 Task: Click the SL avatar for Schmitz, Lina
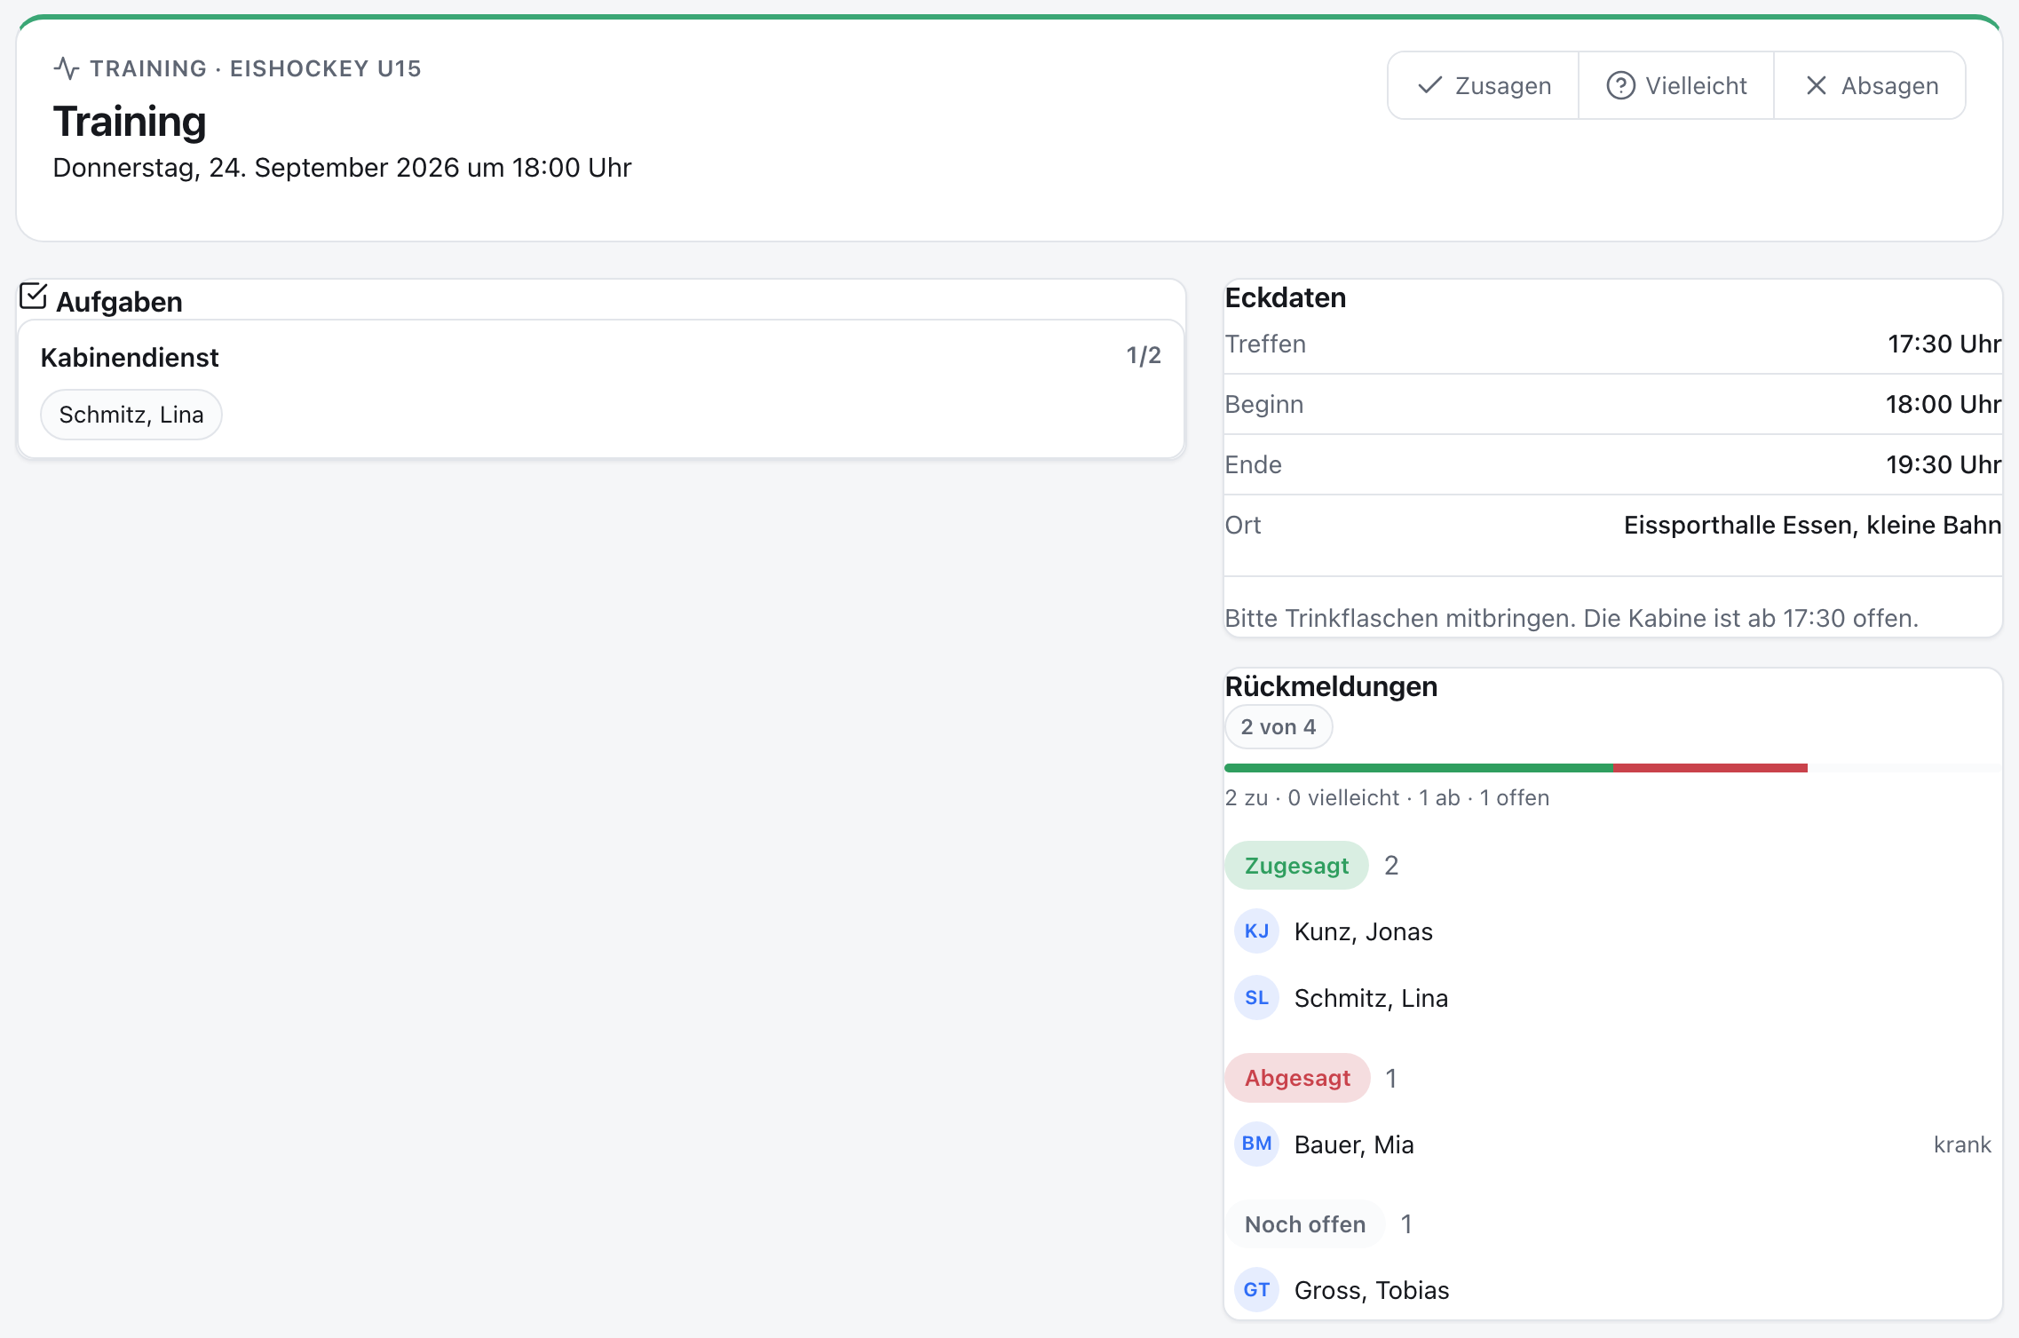[x=1256, y=997]
